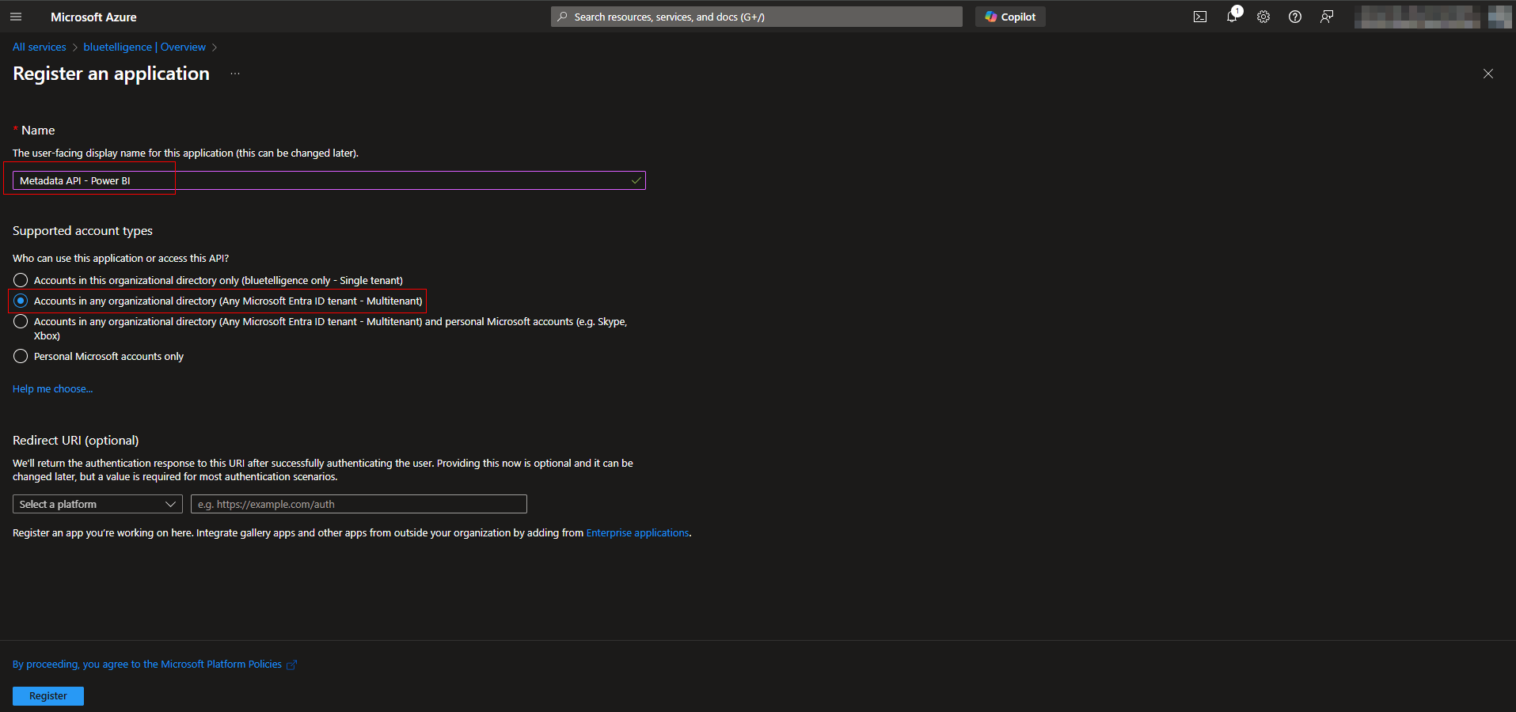The width and height of the screenshot is (1516, 712).
Task: Click the All services breadcrumb
Action: tap(40, 47)
